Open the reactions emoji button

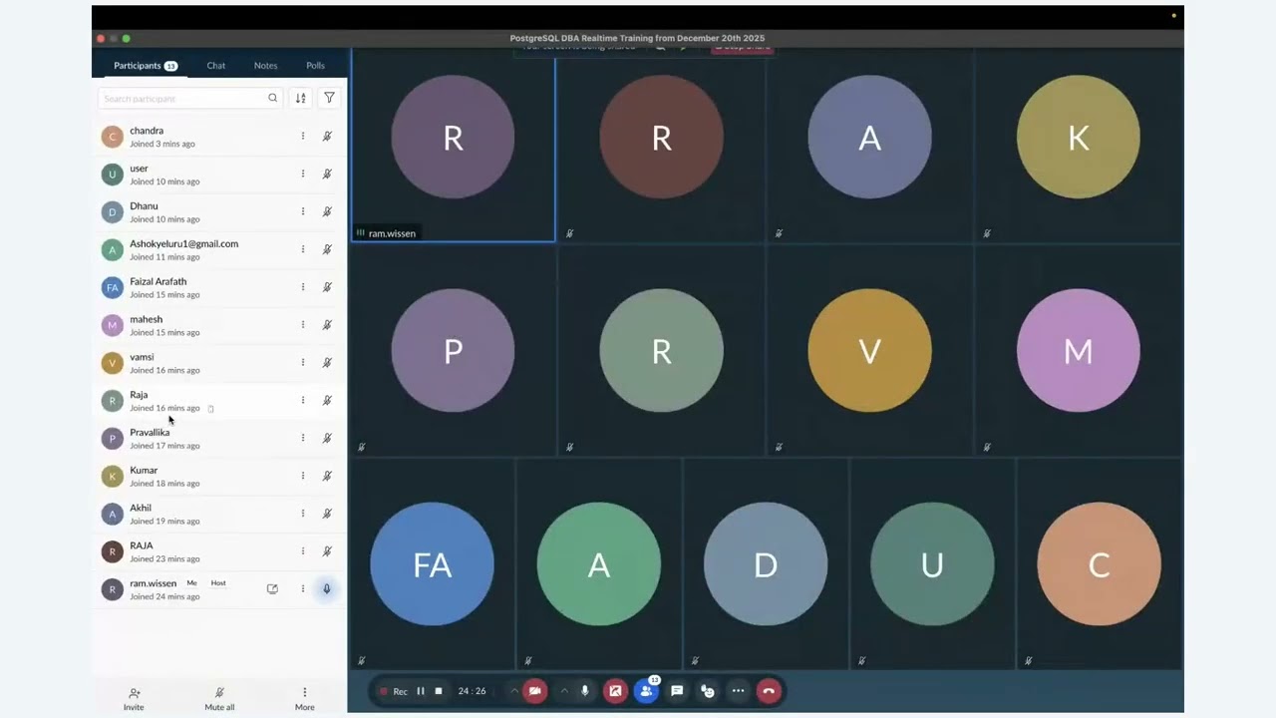(x=707, y=691)
